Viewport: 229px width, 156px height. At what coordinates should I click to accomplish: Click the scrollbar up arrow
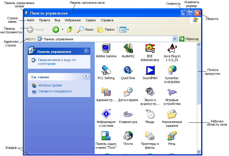click(x=199, y=44)
